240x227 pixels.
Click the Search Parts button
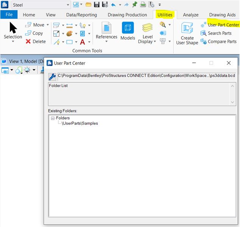coord(216,33)
